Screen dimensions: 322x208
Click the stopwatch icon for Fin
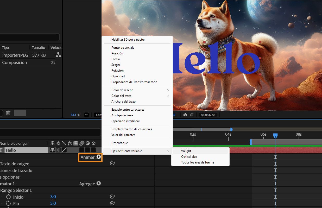tap(8, 203)
